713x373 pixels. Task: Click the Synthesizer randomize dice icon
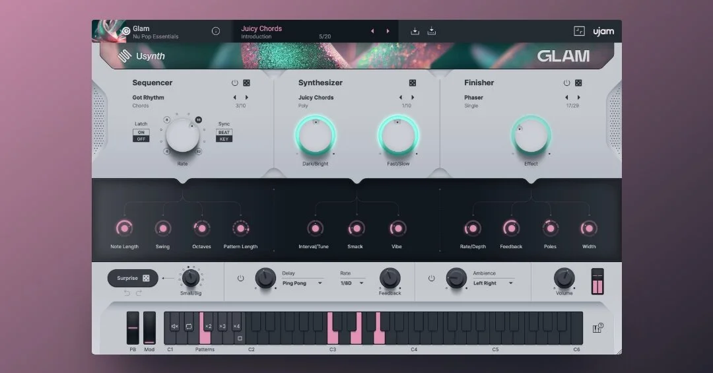(413, 83)
